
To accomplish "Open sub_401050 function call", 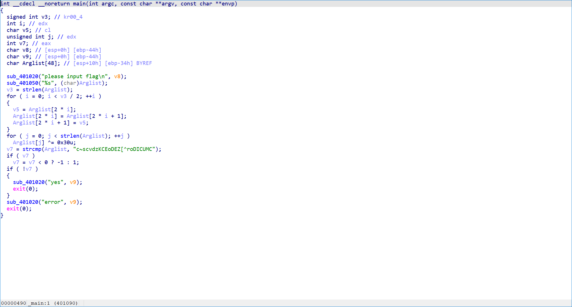I will pos(22,83).
